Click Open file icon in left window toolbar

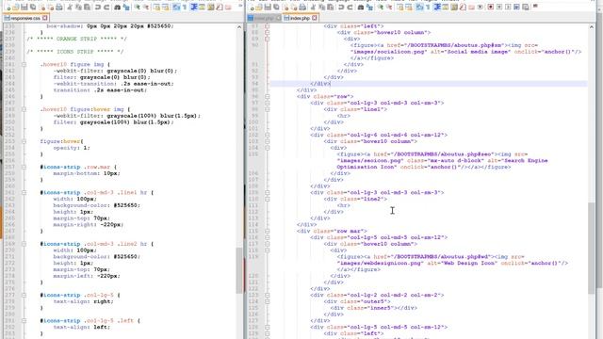click(16, 7)
